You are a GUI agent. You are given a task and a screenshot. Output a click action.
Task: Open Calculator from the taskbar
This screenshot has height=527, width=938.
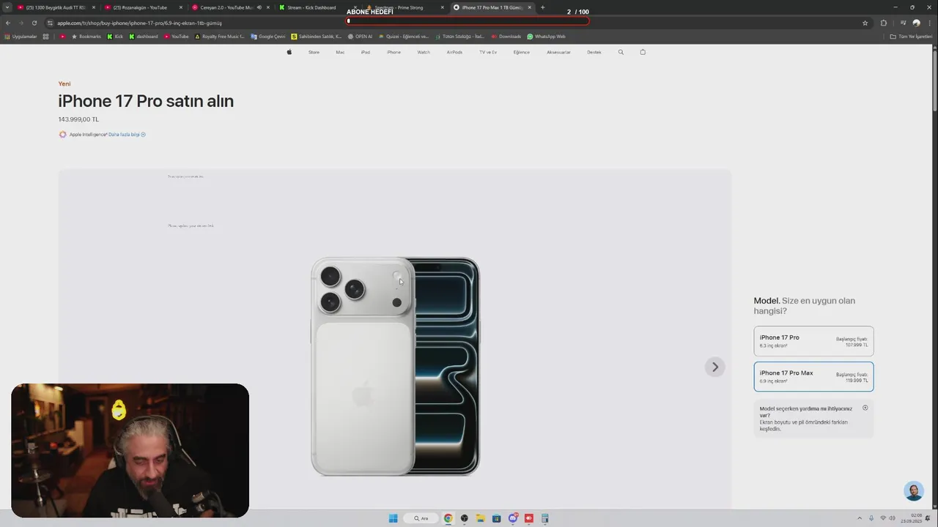tap(545, 518)
